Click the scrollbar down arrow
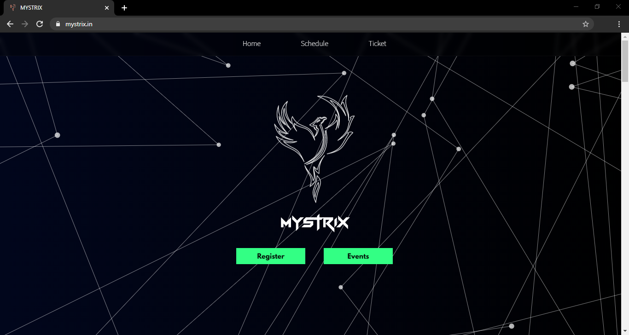This screenshot has height=335, width=629. pos(625,330)
